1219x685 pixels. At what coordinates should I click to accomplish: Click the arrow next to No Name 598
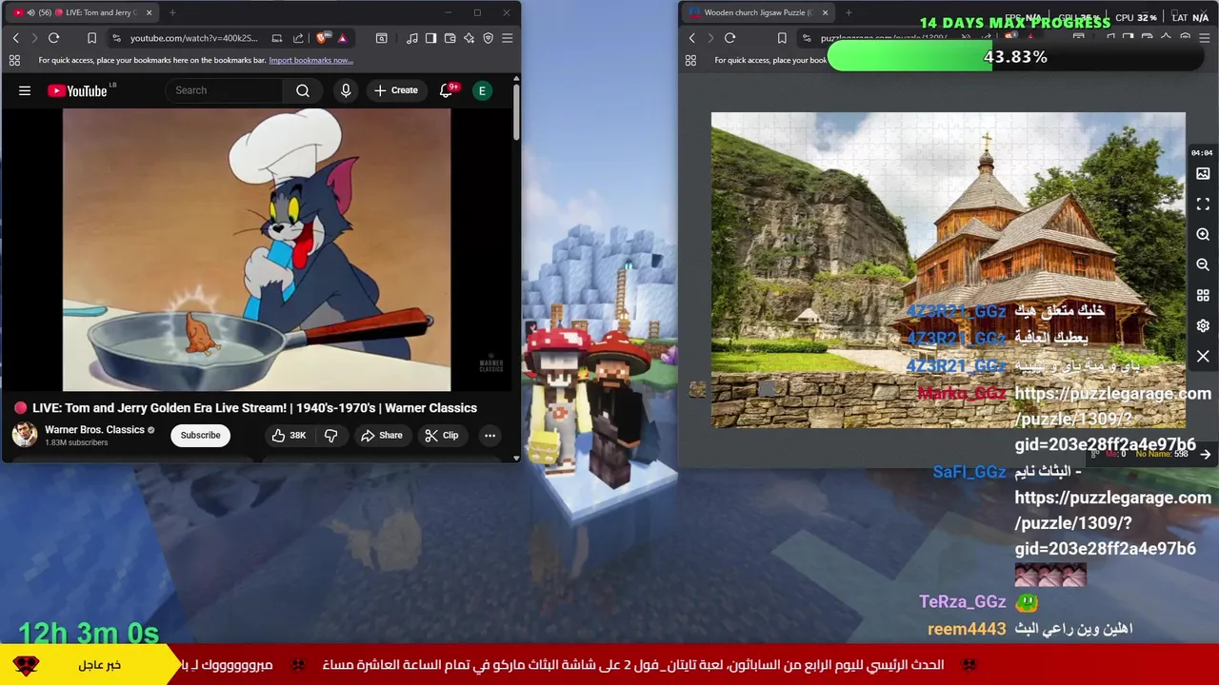coord(1205,455)
